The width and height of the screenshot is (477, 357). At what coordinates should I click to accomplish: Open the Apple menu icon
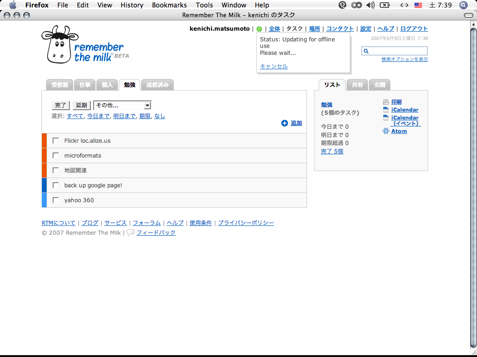(13, 5)
